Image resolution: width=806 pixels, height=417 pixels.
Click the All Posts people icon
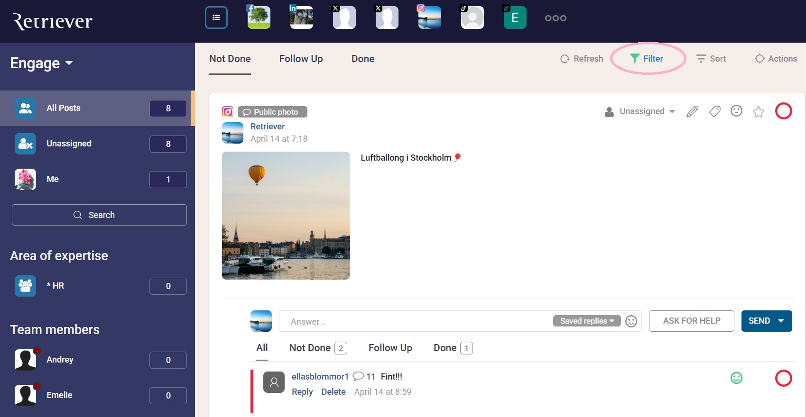coord(25,108)
